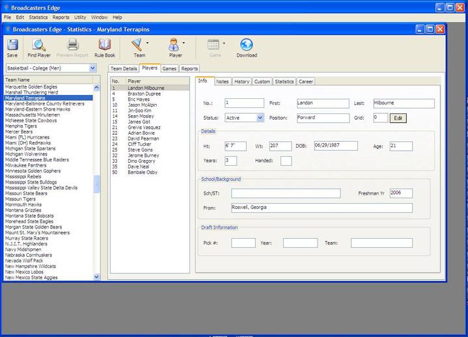Select Missouri Tigers team
Image resolution: width=468 pixels, height=337 pixels.
tap(20, 199)
